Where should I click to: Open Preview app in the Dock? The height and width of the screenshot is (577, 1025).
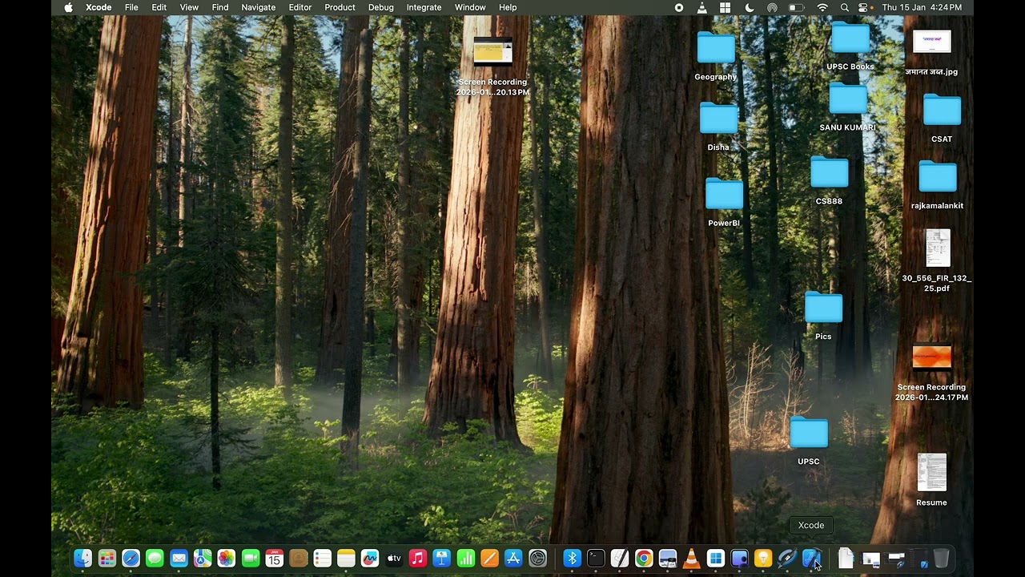pyautogui.click(x=668, y=559)
